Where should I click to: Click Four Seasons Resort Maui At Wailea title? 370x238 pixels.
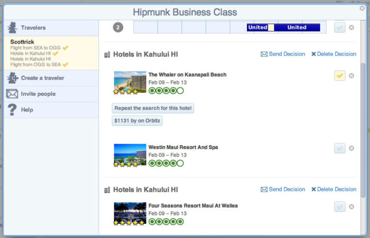(193, 206)
